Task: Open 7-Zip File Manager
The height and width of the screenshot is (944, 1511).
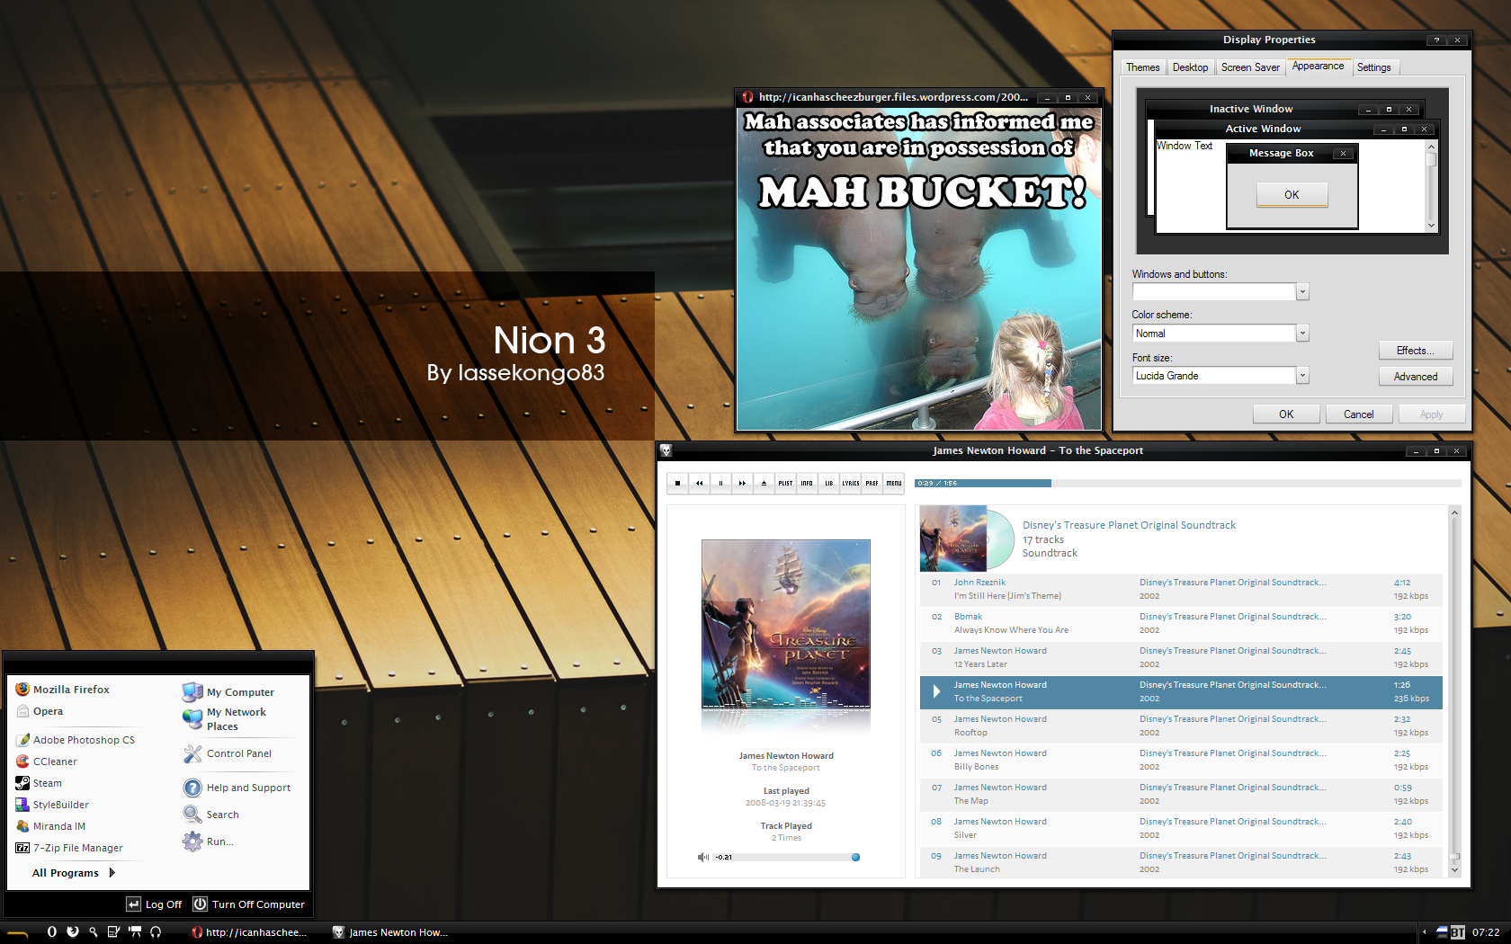Action: pyautogui.click(x=69, y=848)
